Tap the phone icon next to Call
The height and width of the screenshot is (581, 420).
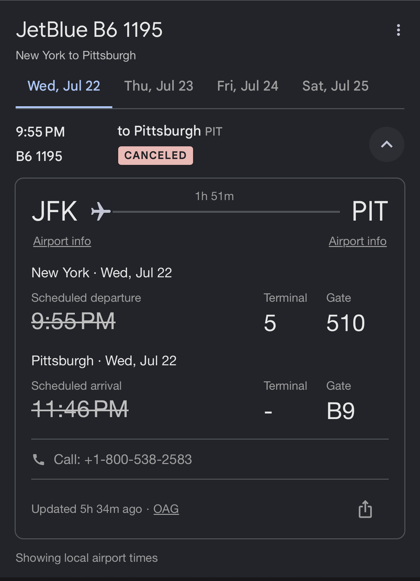(39, 459)
